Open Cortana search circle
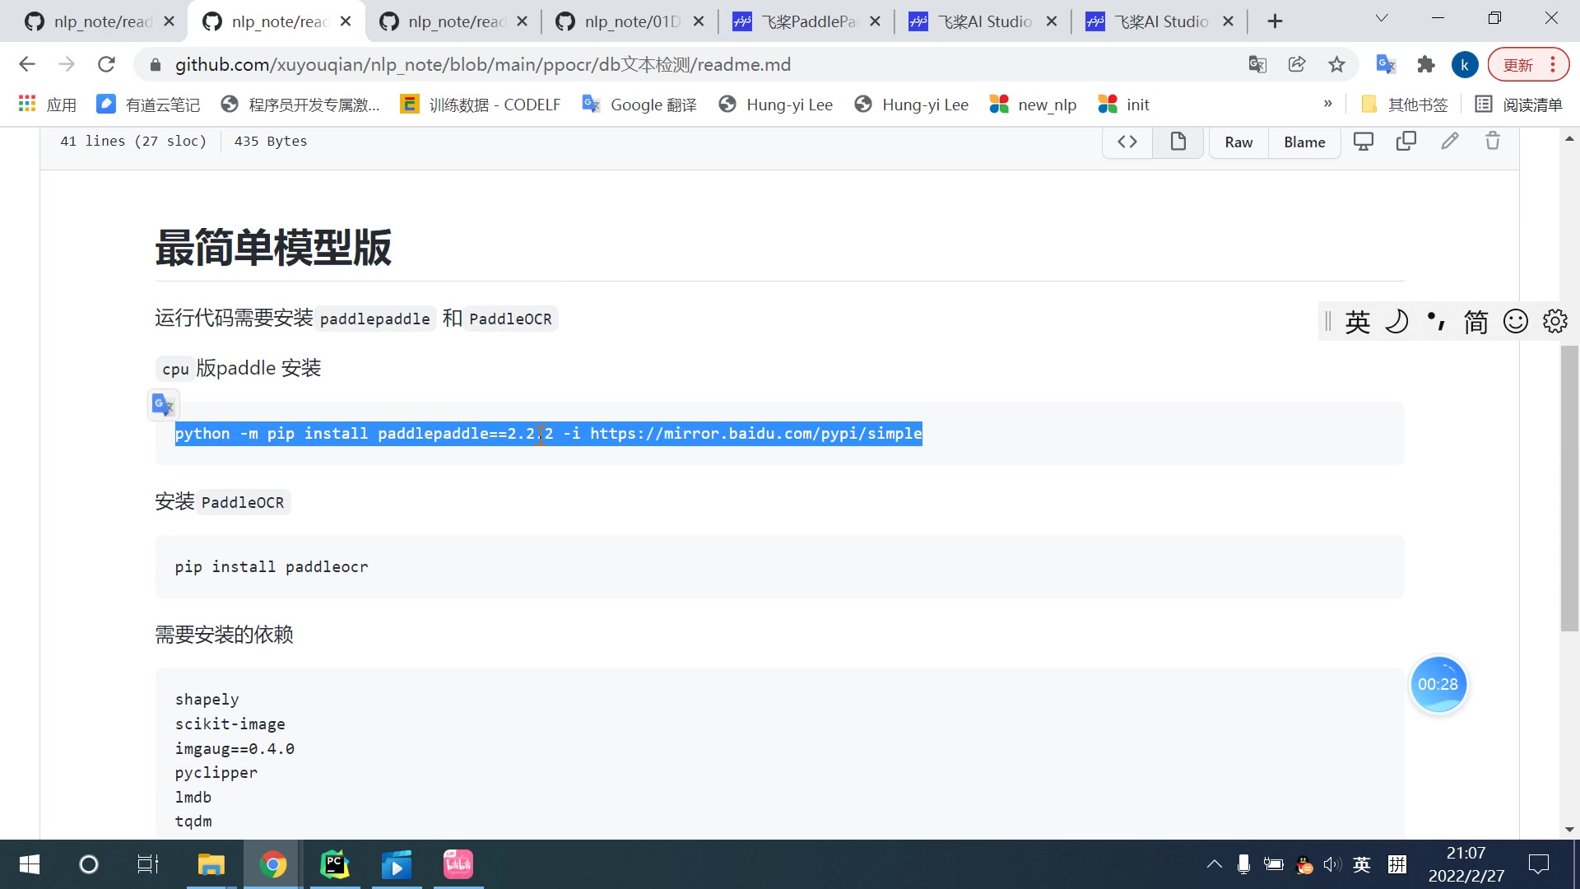This screenshot has height=889, width=1580. [x=88, y=864]
